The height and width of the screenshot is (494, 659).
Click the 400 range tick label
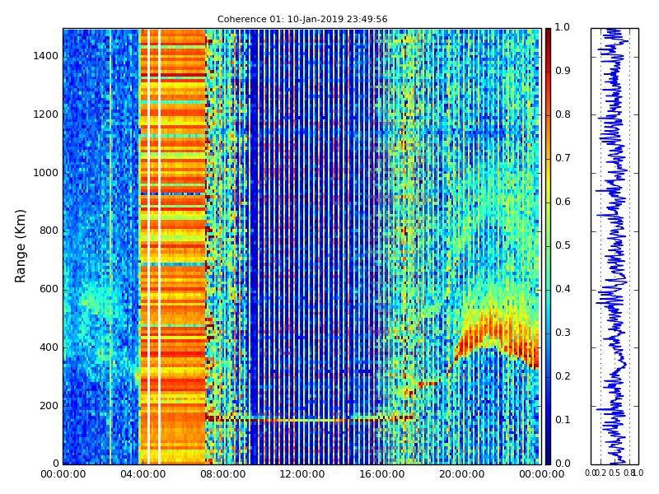pos(49,347)
